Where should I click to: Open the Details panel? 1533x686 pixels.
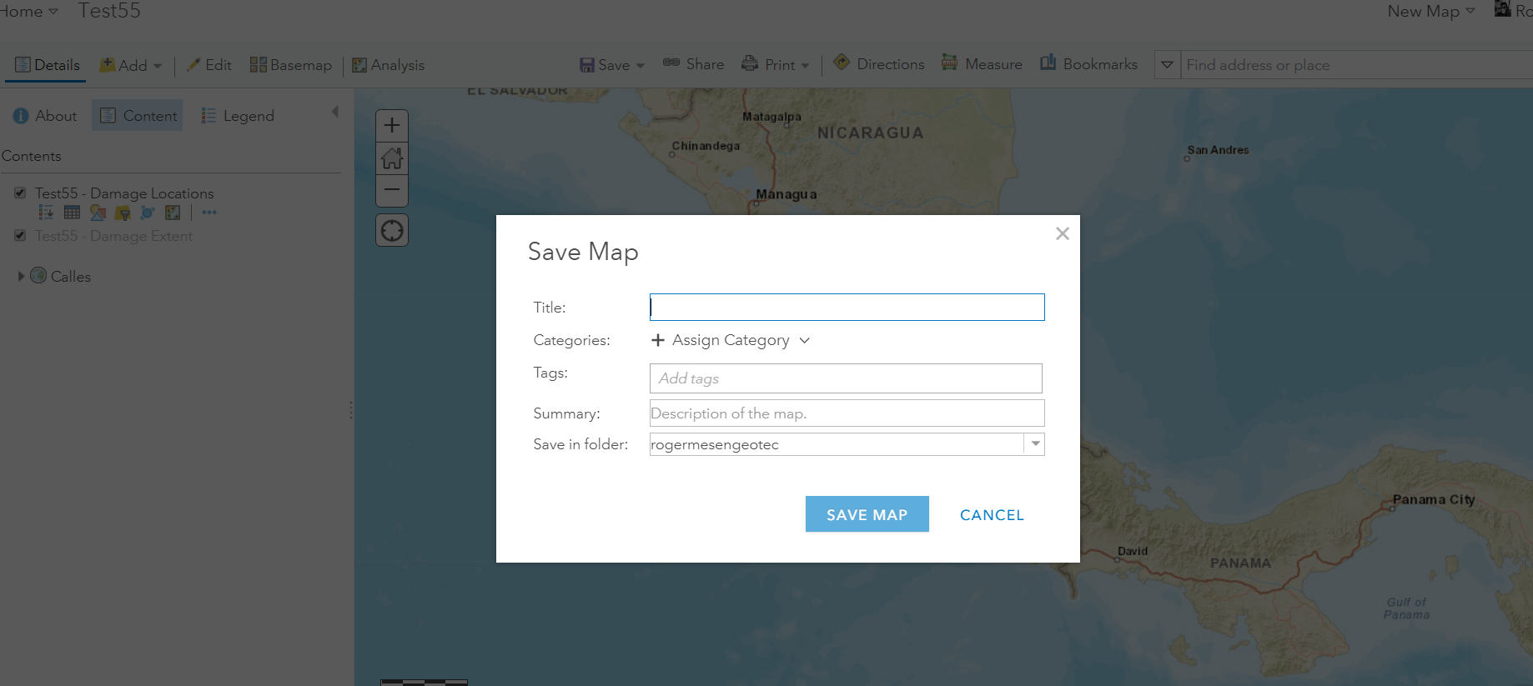click(48, 65)
